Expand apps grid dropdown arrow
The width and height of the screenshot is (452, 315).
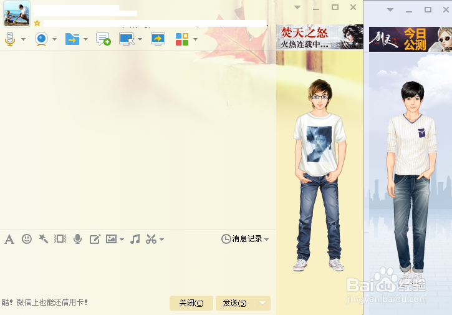(195, 39)
